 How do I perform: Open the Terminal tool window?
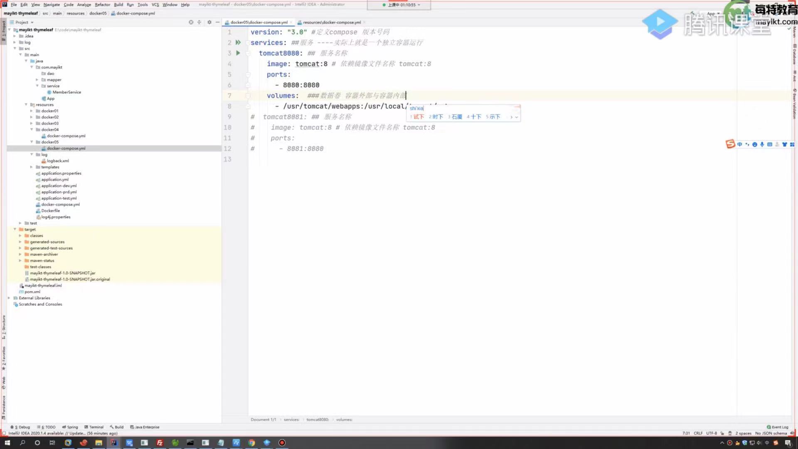tap(94, 427)
